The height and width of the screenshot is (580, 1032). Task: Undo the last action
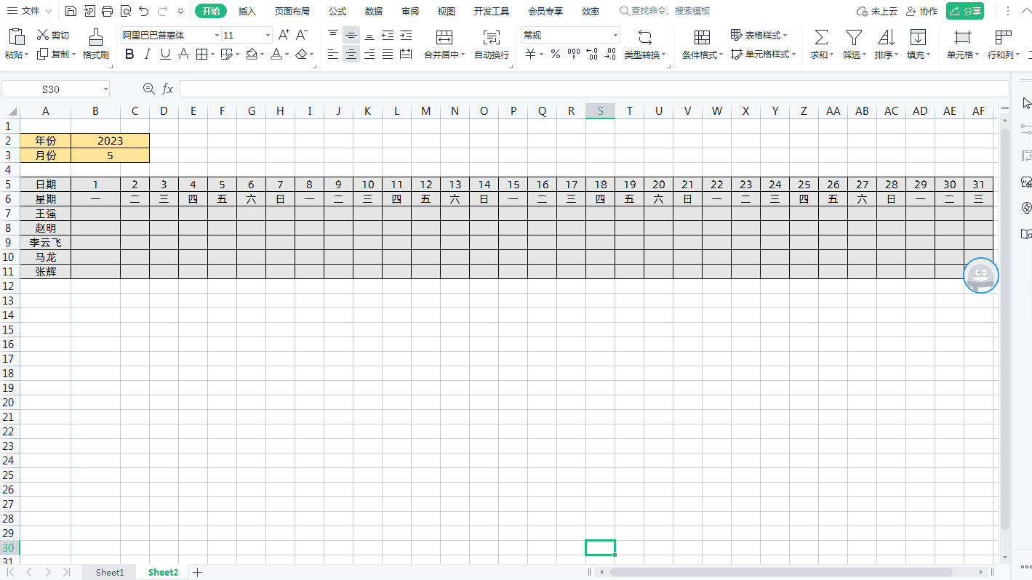coord(144,11)
